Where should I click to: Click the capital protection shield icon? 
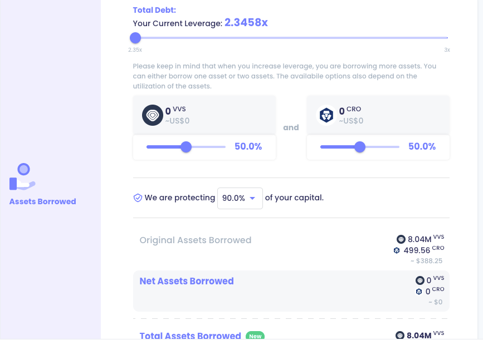click(x=138, y=198)
